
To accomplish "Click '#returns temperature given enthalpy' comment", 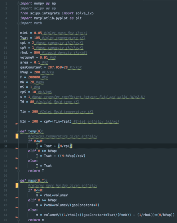I will [x=63, y=136].
